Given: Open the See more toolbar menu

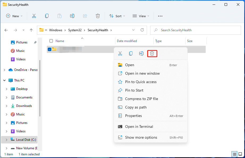Looking at the screenshot, I should pyautogui.click(x=160, y=16).
